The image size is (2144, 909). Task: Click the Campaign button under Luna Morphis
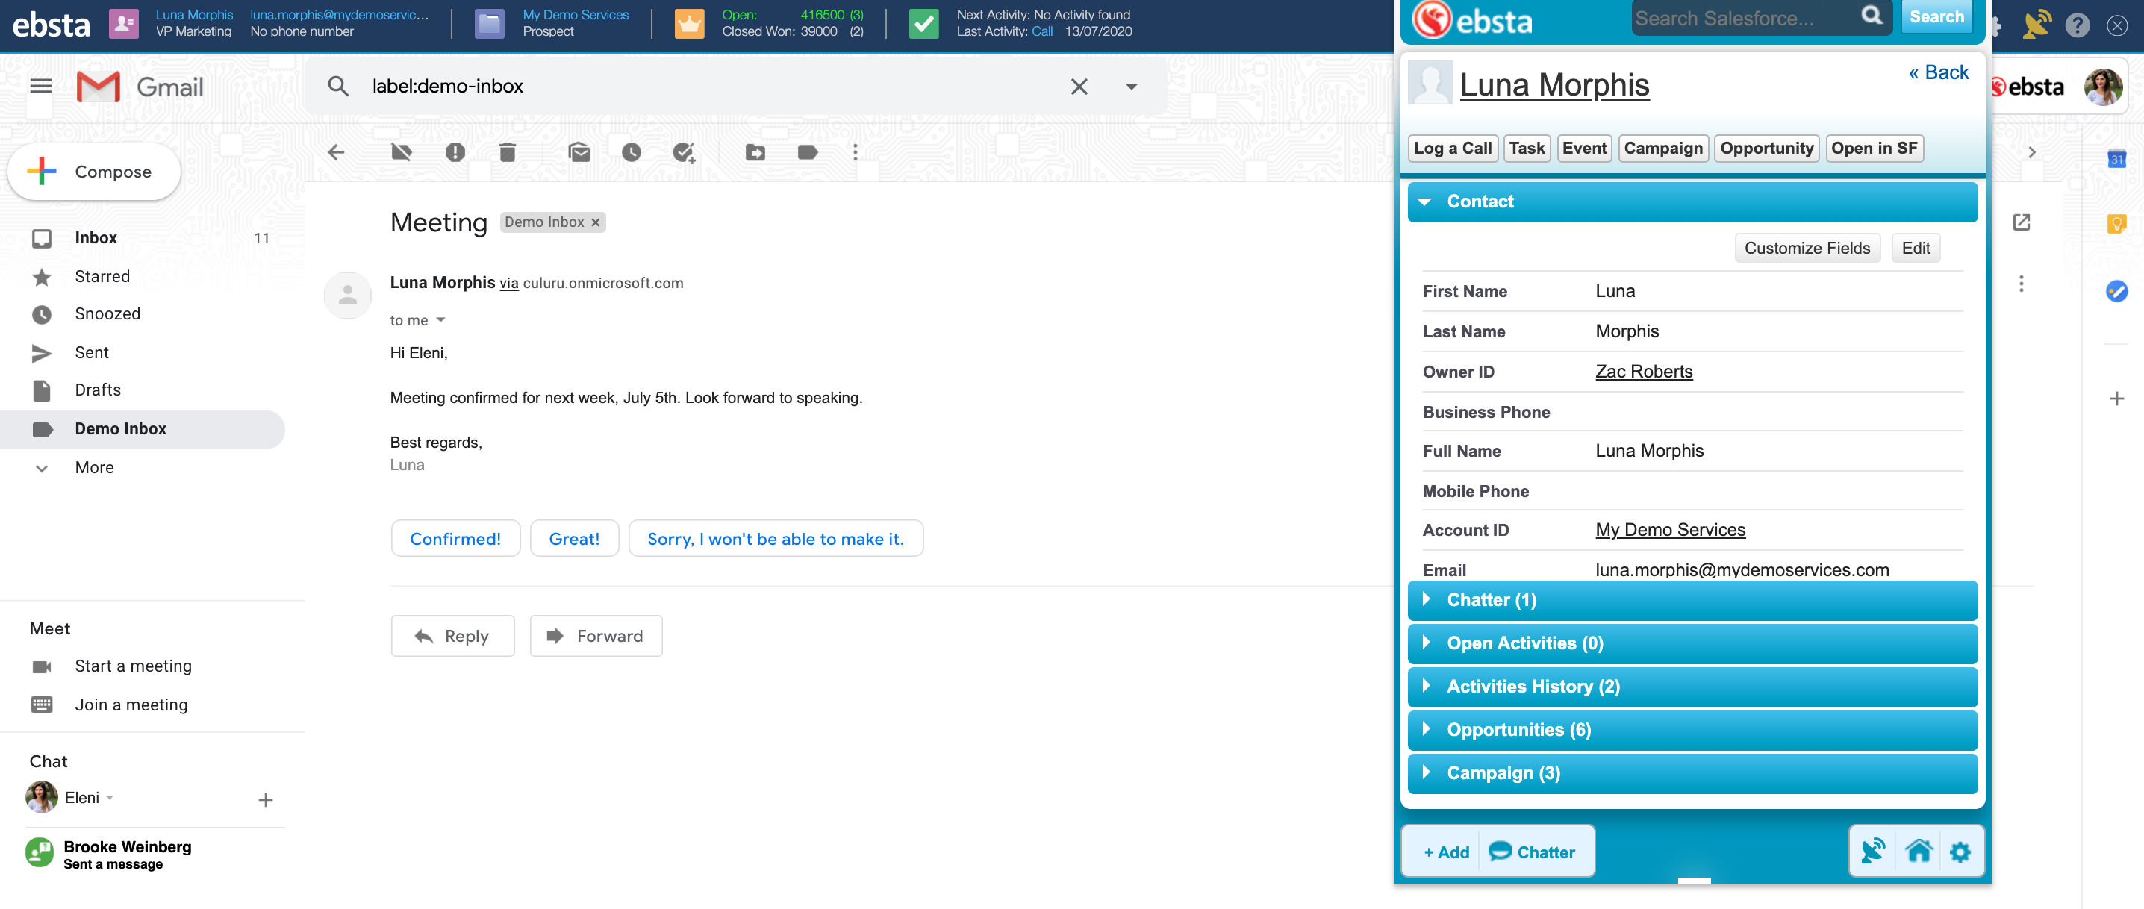[x=1663, y=149]
